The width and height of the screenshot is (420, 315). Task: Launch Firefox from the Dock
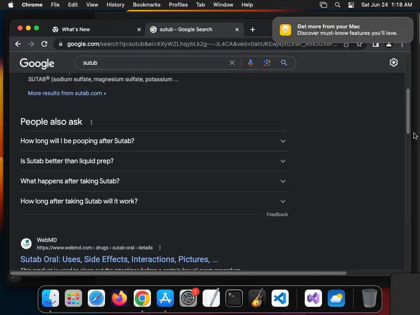tap(119, 298)
